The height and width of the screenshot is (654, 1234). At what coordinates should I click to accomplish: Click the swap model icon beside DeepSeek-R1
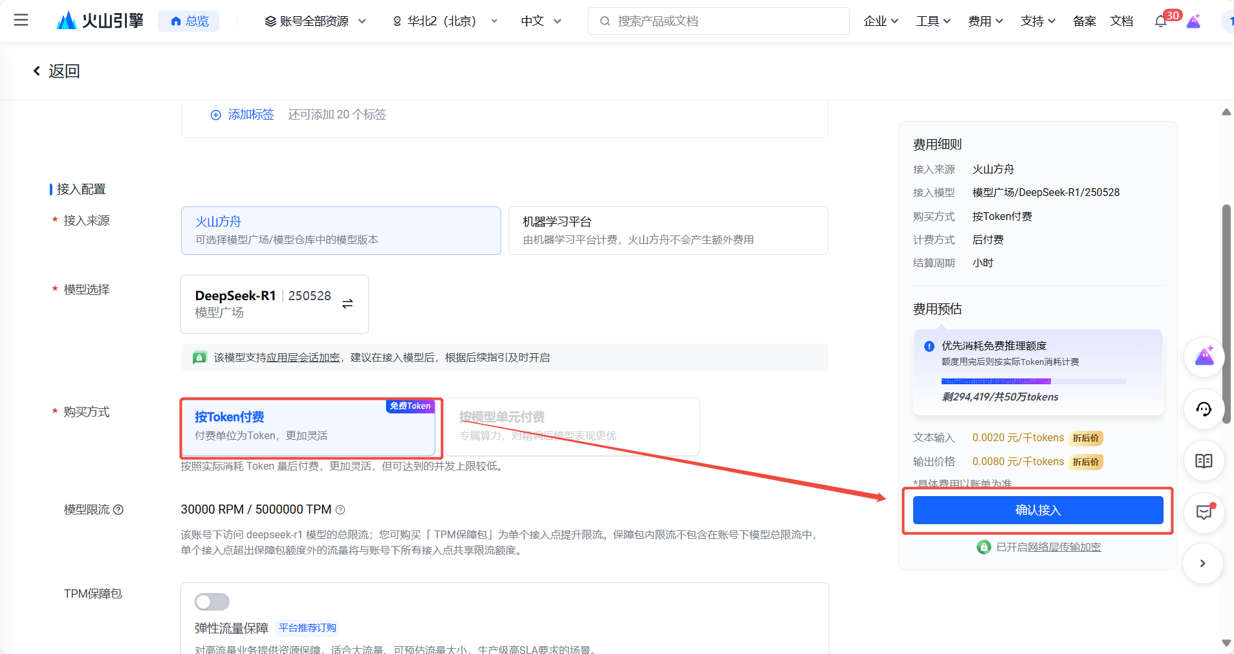pos(347,303)
